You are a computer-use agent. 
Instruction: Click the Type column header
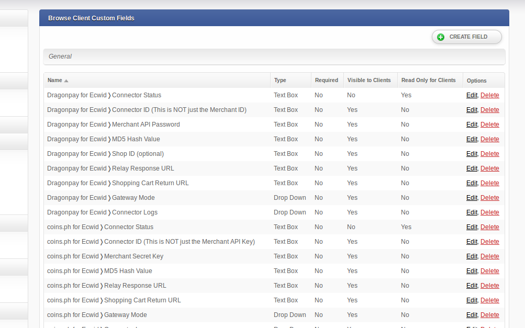click(280, 81)
